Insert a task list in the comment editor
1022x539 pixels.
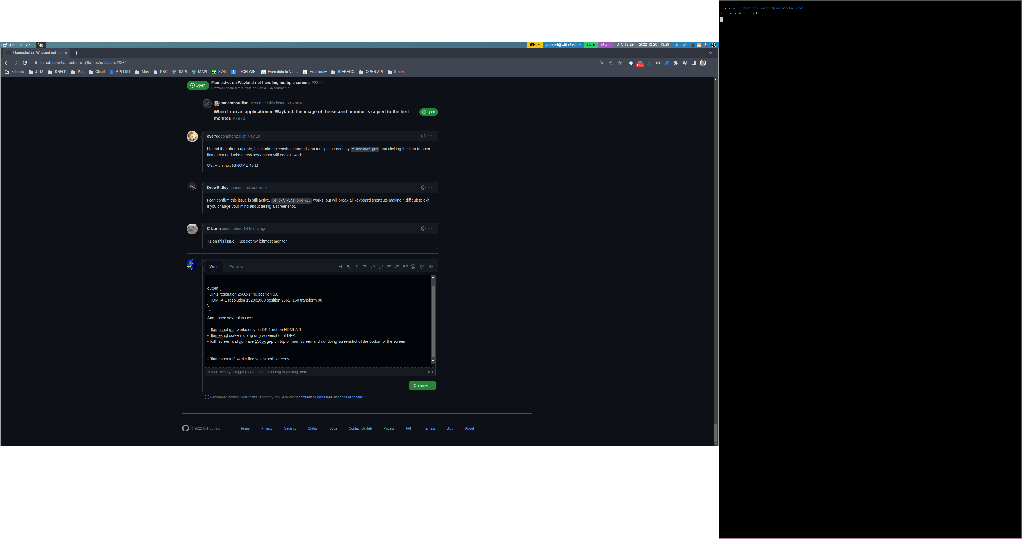[406, 267]
